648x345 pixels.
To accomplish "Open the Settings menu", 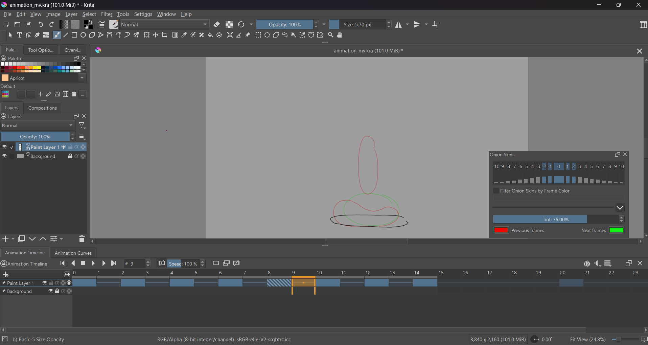I will point(143,14).
